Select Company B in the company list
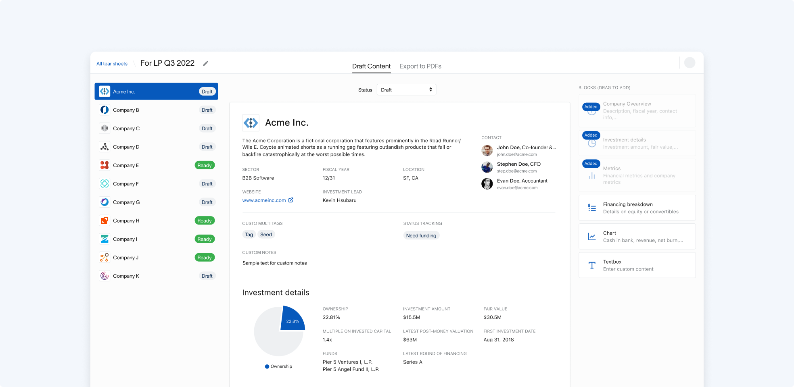This screenshot has width=794, height=387. tap(156, 110)
